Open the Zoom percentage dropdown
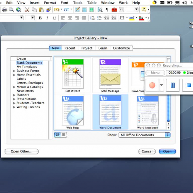 (136, 9)
